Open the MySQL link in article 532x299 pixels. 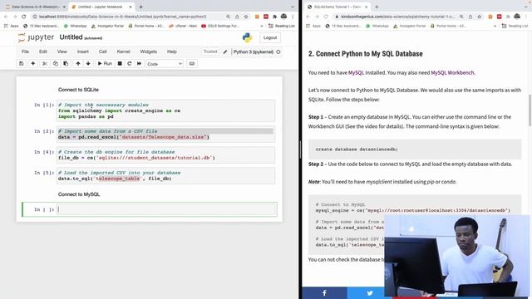click(356, 72)
